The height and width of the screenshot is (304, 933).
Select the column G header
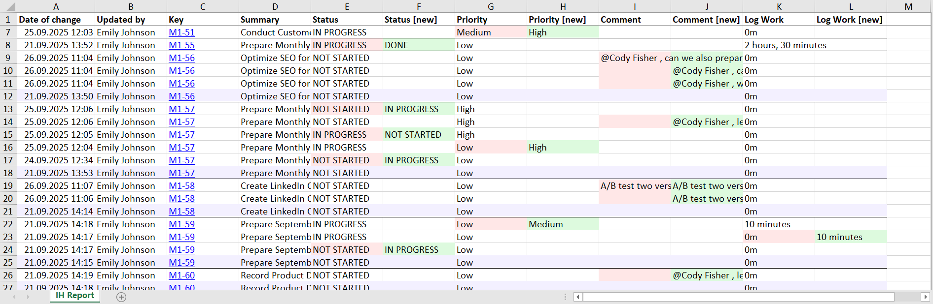(x=491, y=6)
